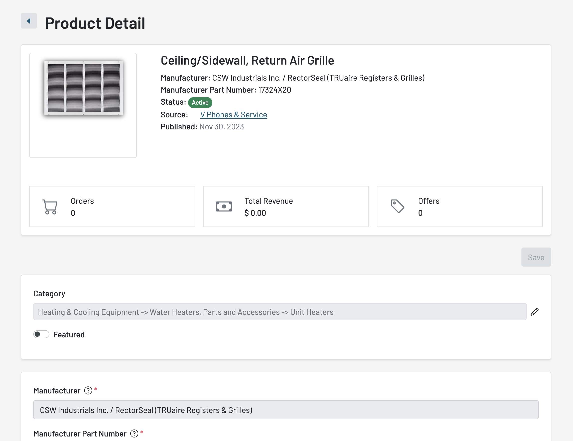Click the return air grille product image
The height and width of the screenshot is (441, 573).
[83, 88]
